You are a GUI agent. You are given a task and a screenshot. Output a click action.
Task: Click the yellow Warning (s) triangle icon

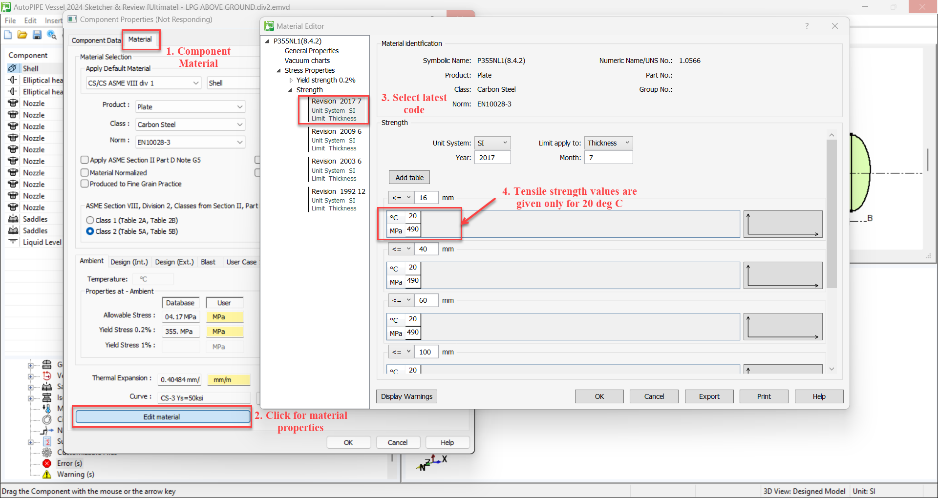[x=47, y=475]
